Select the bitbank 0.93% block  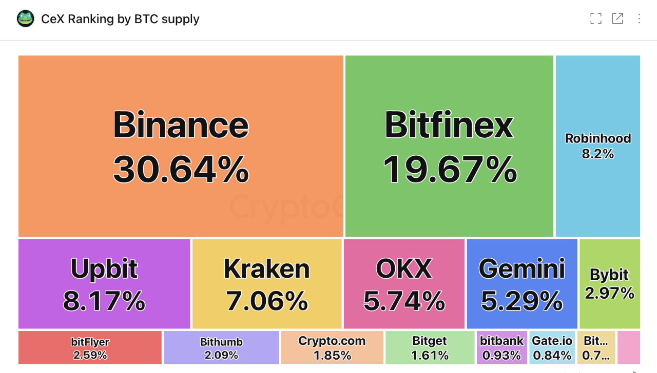click(x=501, y=347)
